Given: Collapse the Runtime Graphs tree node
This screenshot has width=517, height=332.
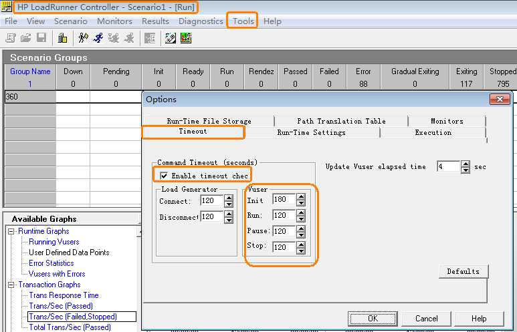Looking at the screenshot, I should point(11,231).
